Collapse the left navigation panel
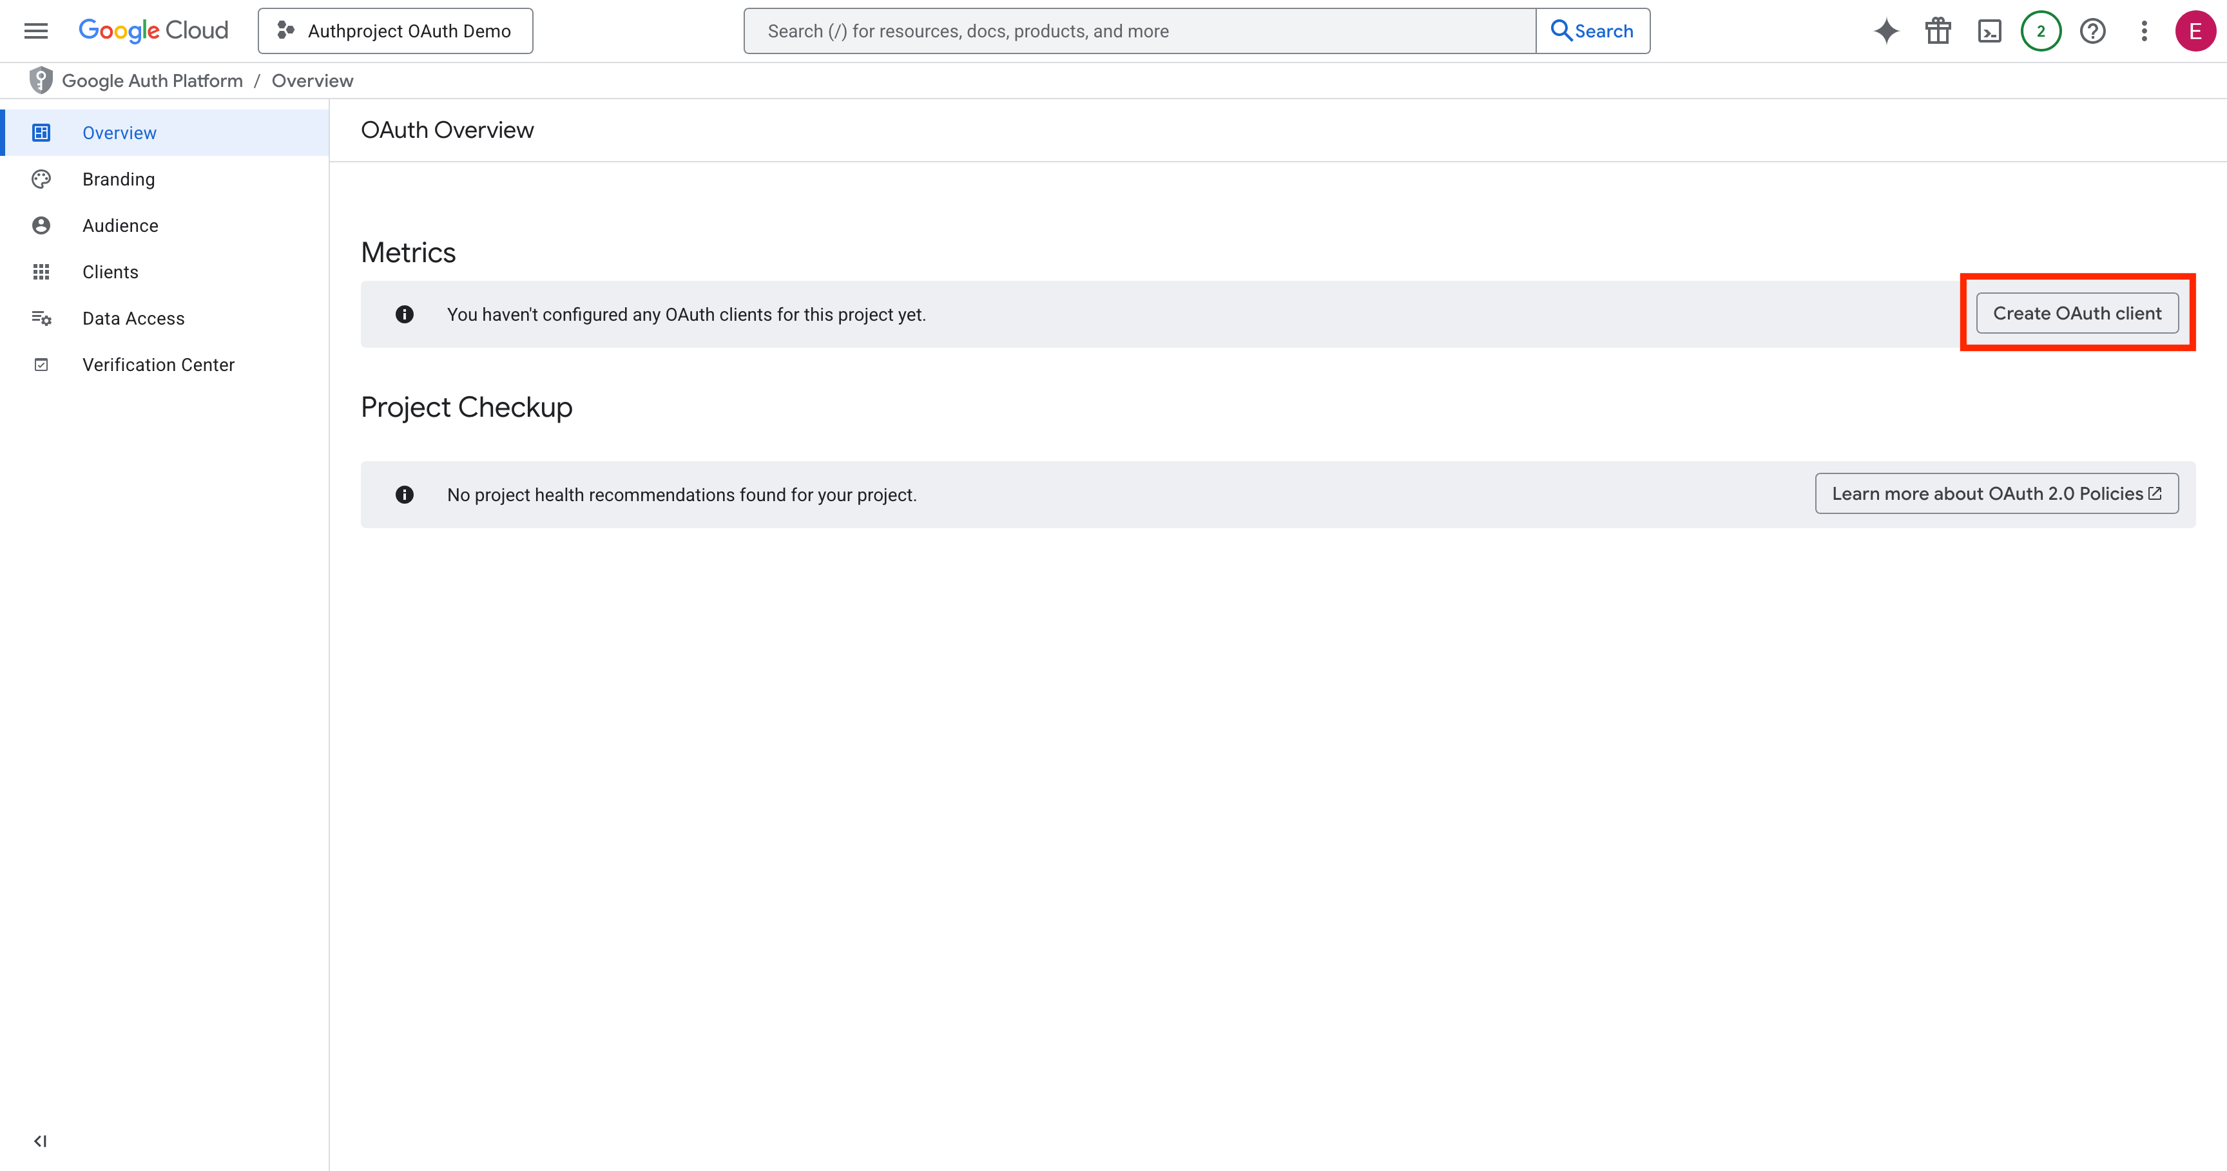This screenshot has height=1171, width=2227. [x=40, y=1141]
